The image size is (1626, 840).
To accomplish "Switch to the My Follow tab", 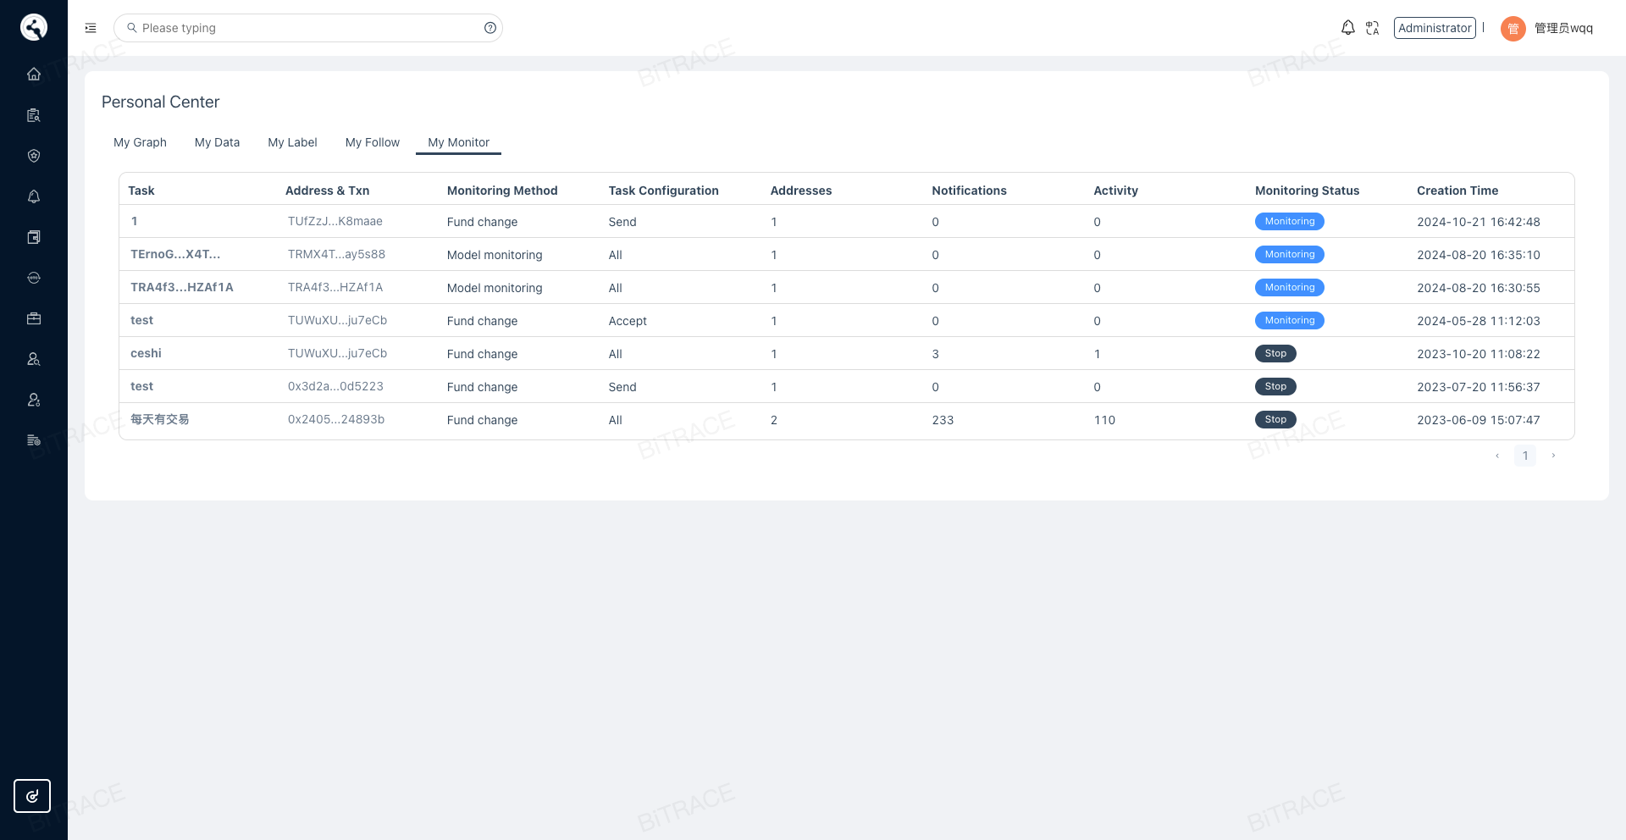I will [x=373, y=142].
